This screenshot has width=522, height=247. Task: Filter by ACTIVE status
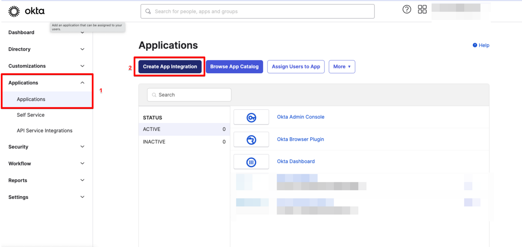[184, 129]
